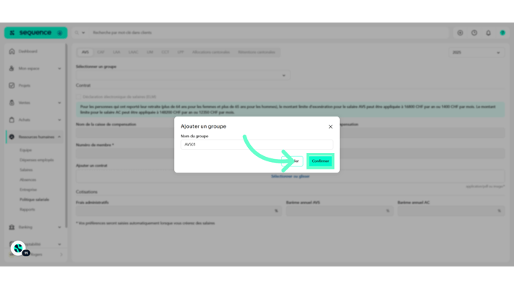Click the Barème annuel AC field
The image size is (514, 289).
coord(451,211)
